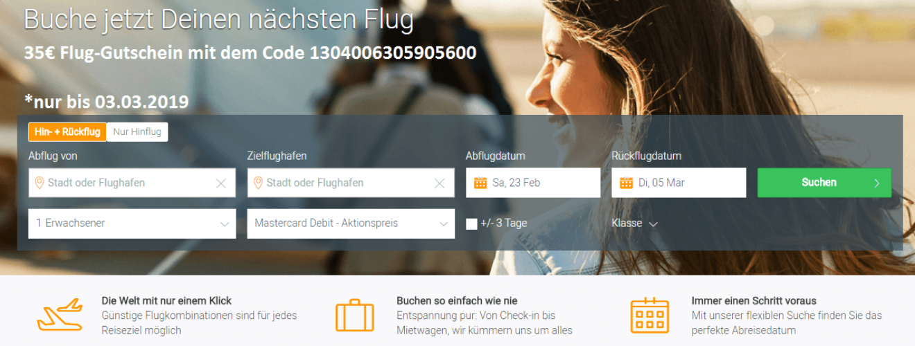Image resolution: width=915 pixels, height=346 pixels.
Task: Open the calendar icon for Rückflugdatum
Action: coord(626,183)
